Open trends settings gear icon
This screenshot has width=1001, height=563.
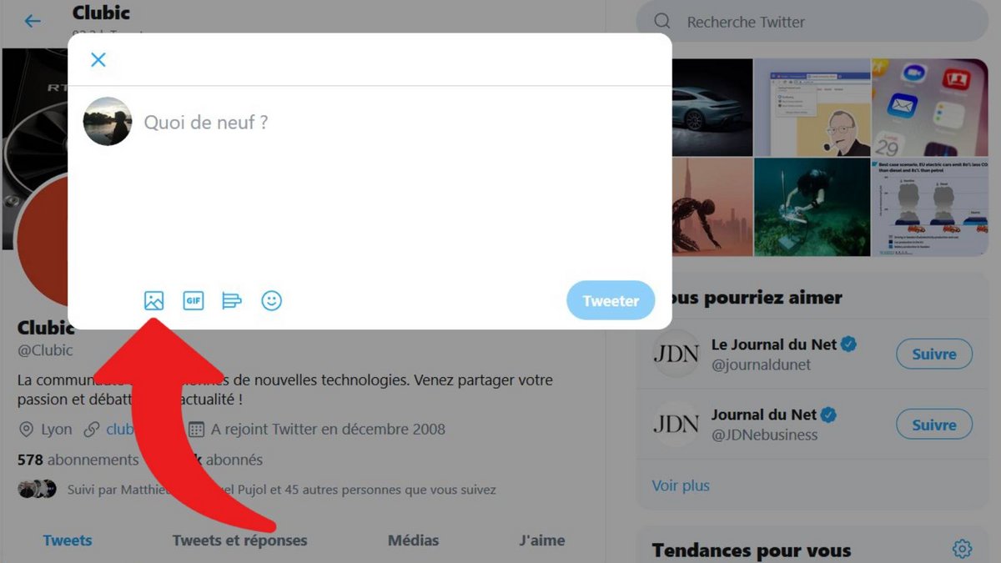[x=962, y=549]
